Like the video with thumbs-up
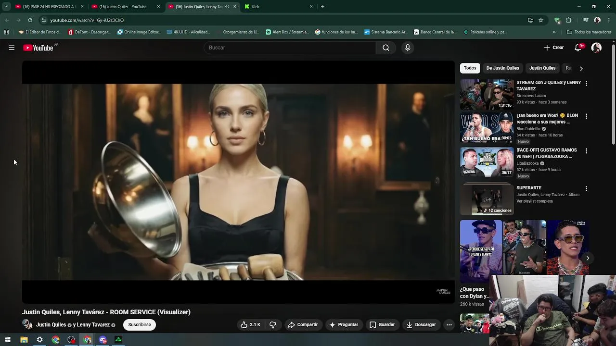This screenshot has width=616, height=346. (x=251, y=325)
